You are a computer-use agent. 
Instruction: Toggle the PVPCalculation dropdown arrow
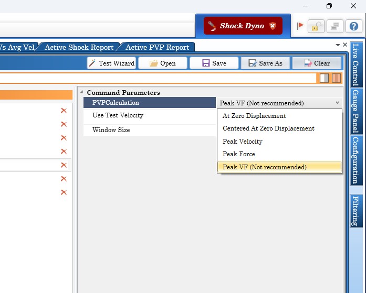tap(337, 103)
